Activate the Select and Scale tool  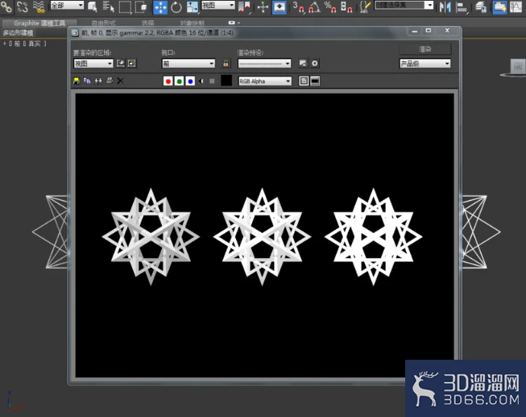coord(193,7)
